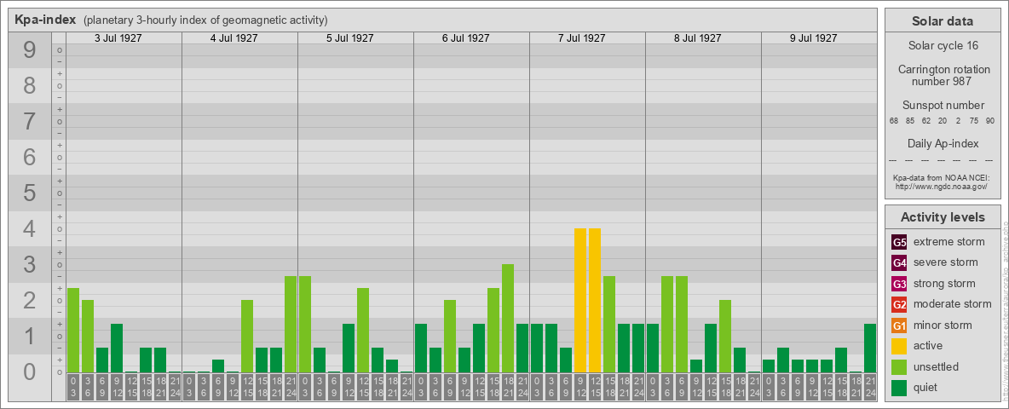
Task: Select the '5 Jul 1927' date header
Action: [349, 38]
